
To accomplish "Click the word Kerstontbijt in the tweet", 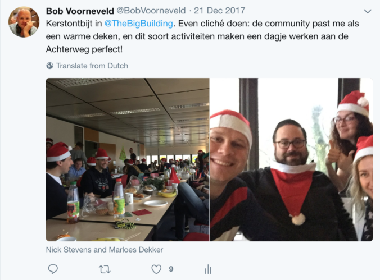I will [x=69, y=24].
